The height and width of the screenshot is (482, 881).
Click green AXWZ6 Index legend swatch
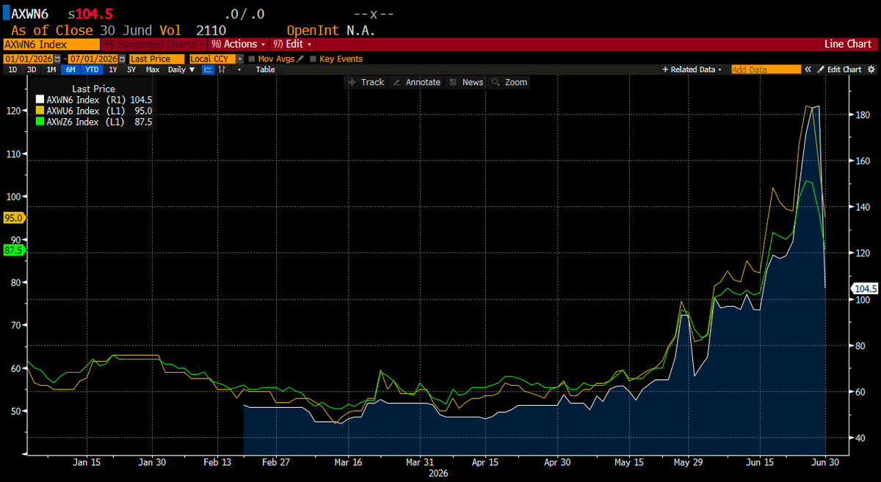40,122
